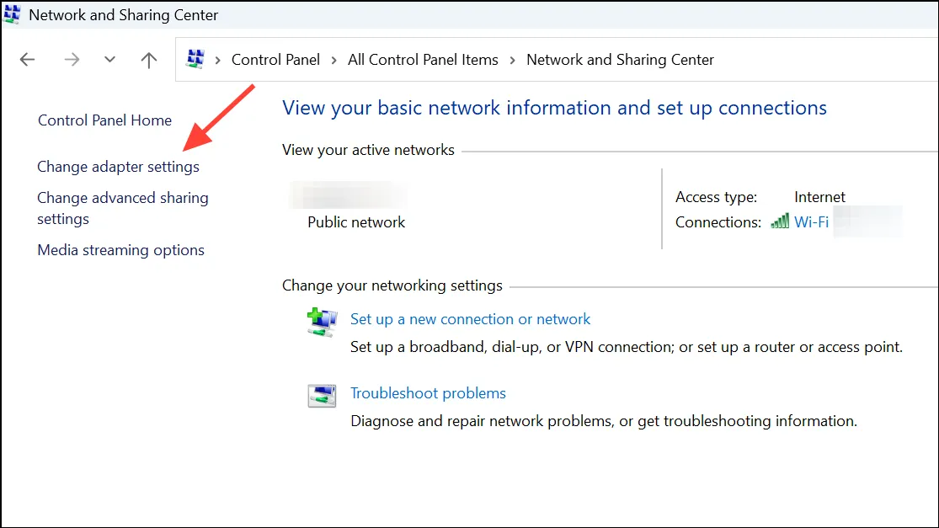Select All Control Panel Items breadcrumb
This screenshot has width=939, height=528.
pyautogui.click(x=423, y=60)
